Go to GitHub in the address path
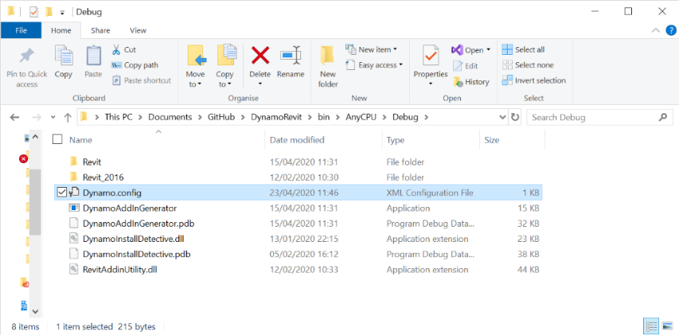679x335 pixels. [221, 117]
